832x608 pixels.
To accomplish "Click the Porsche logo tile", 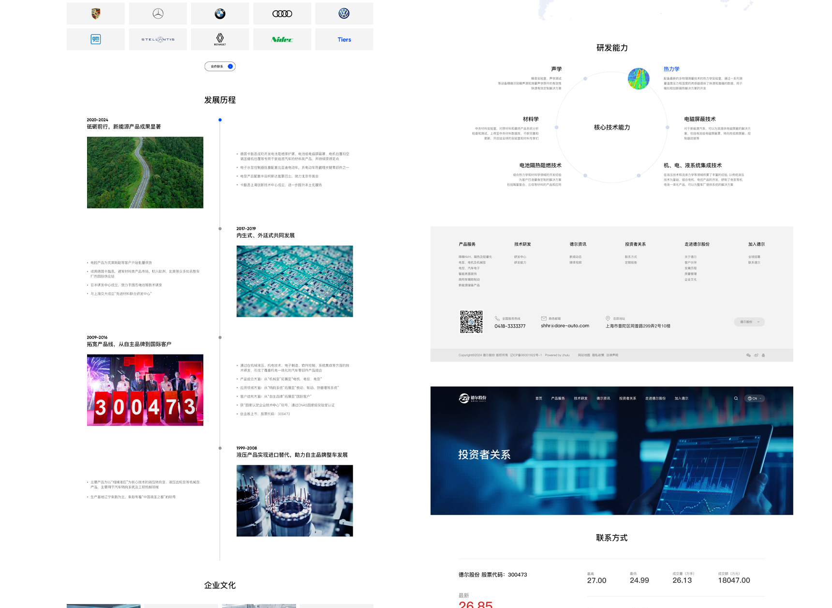I will click(96, 14).
